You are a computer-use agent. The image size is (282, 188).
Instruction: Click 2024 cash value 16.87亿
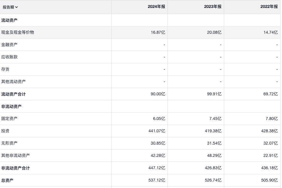(158, 33)
